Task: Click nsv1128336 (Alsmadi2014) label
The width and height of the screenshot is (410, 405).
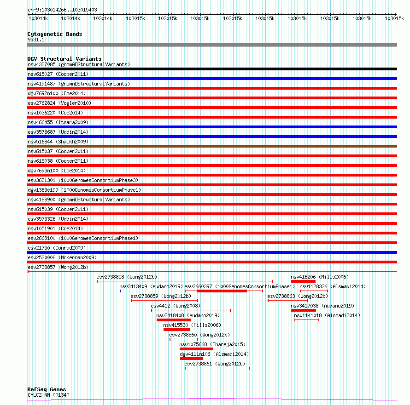Action: (x=333, y=286)
